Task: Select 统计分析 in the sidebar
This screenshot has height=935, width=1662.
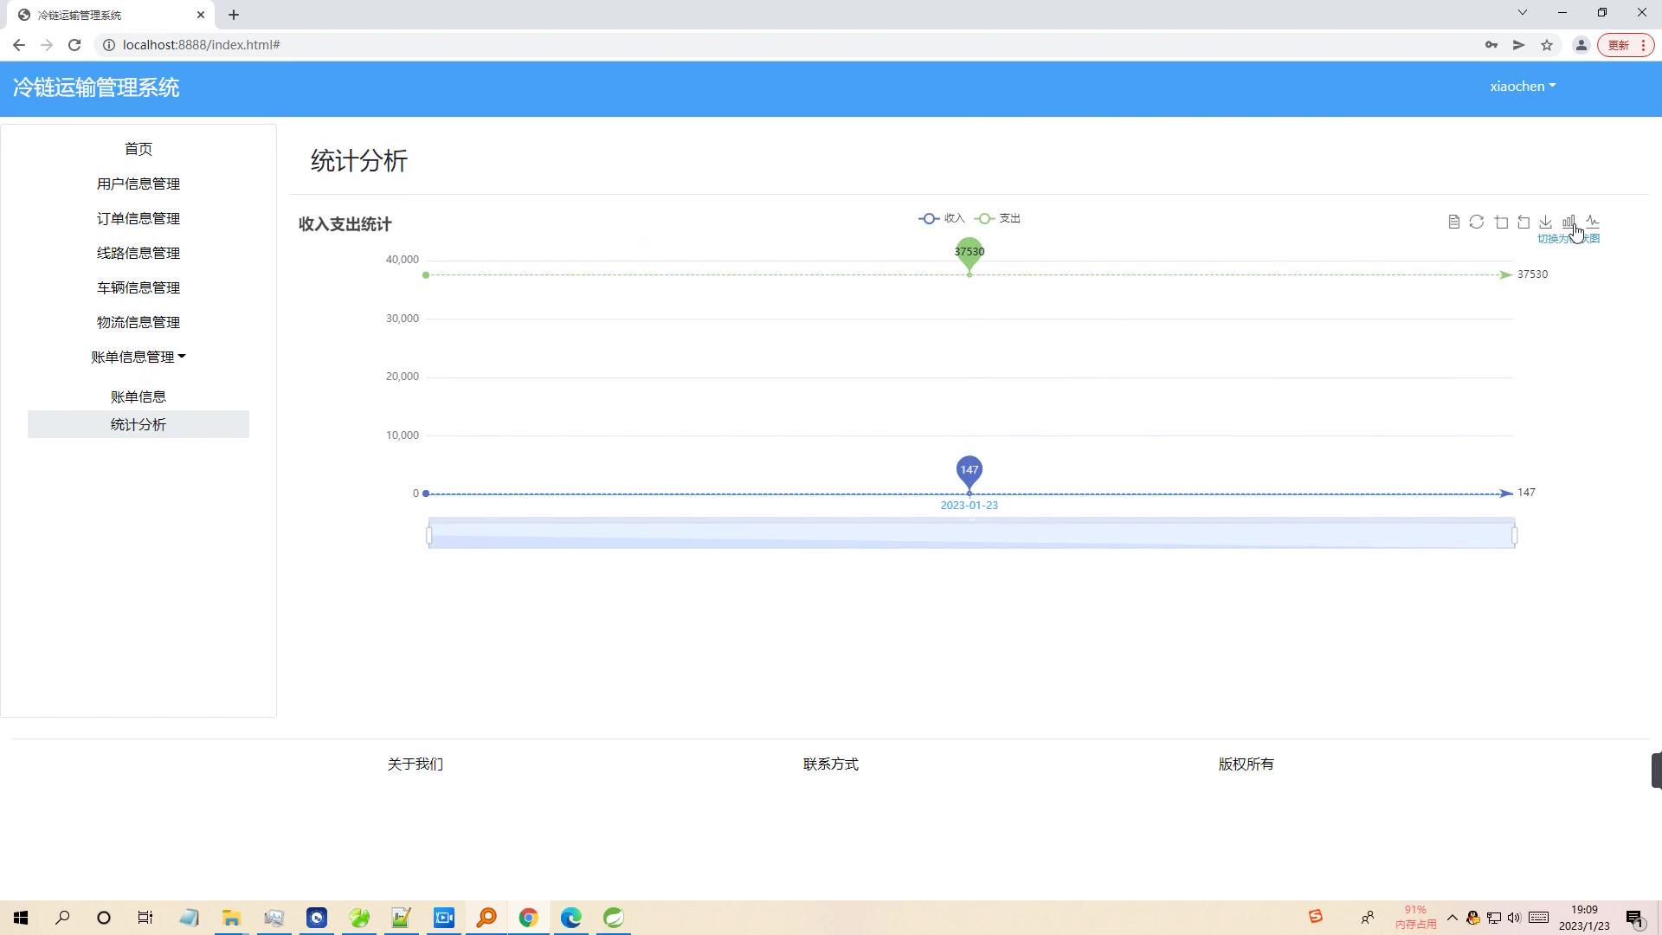Action: tap(138, 424)
